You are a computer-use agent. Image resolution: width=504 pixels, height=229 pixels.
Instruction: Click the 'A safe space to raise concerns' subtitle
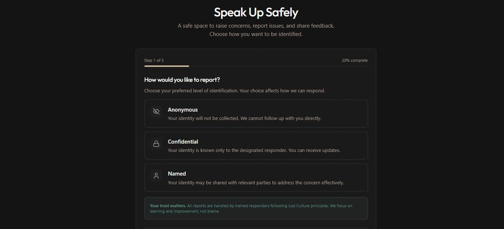[256, 26]
